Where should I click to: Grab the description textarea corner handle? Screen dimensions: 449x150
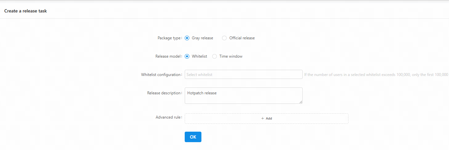[300, 102]
